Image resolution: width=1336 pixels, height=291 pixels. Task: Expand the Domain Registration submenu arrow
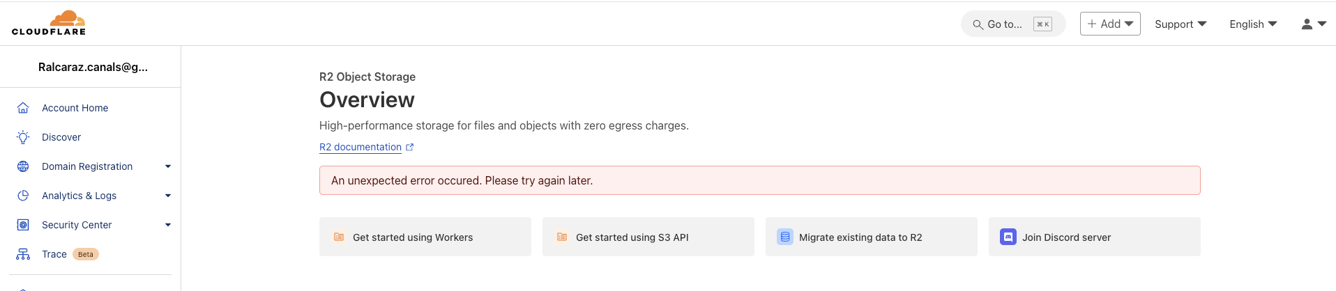[x=168, y=166]
